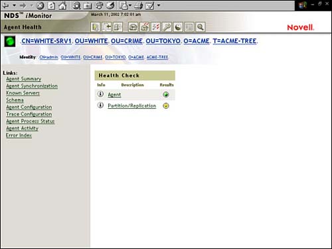
Task: Click the browser Back arrow
Action: 6,5
